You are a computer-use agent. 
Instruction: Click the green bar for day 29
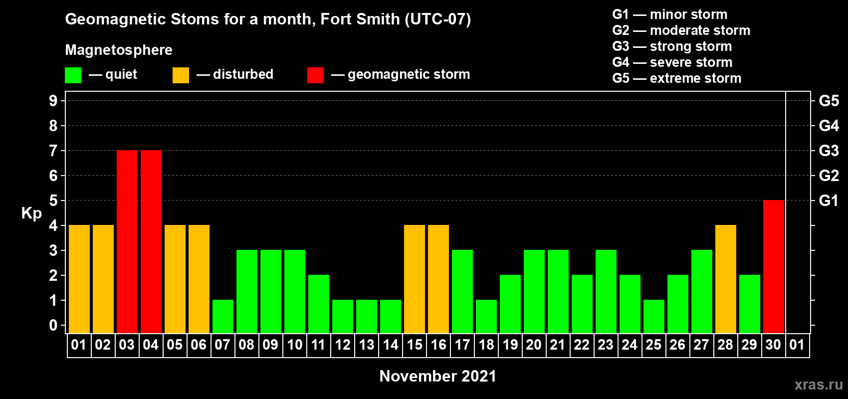tap(750, 304)
